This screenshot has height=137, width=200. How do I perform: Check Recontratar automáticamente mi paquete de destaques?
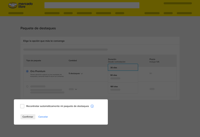click(x=22, y=106)
